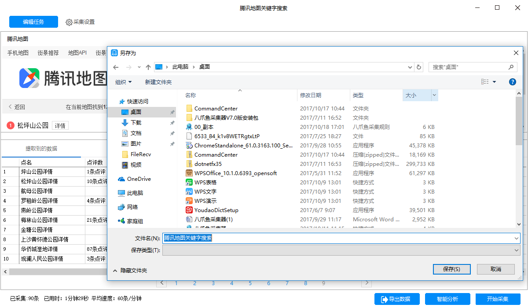528x308 pixels.
Task: Open the 组织 menu
Action: click(x=123, y=82)
